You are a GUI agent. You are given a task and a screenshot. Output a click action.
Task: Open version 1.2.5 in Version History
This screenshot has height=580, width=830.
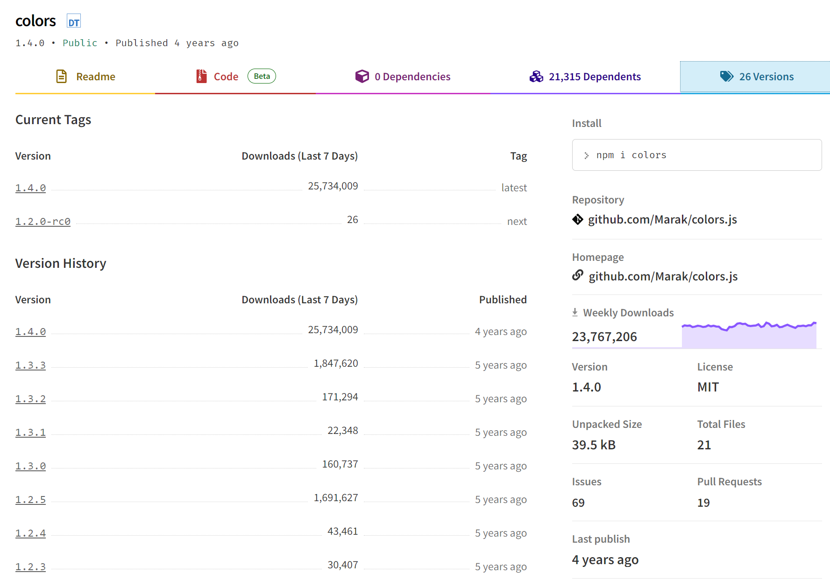[30, 499]
